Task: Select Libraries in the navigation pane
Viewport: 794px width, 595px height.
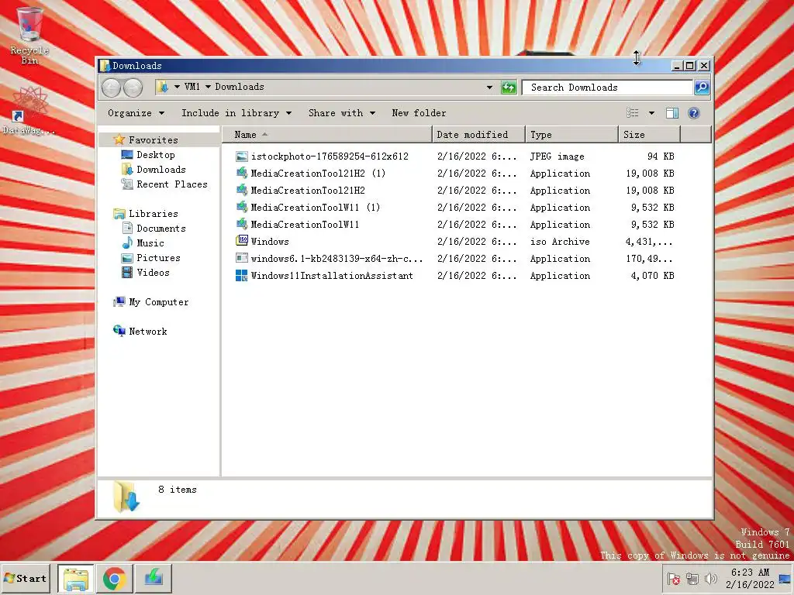Action: 153,214
